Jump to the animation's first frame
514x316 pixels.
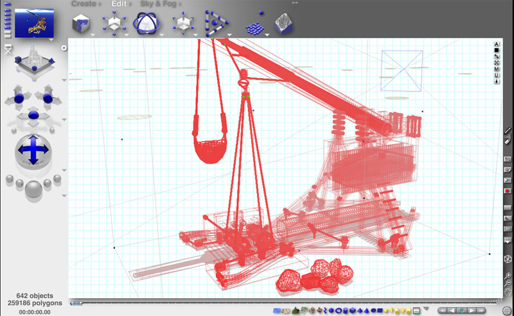click(442, 310)
